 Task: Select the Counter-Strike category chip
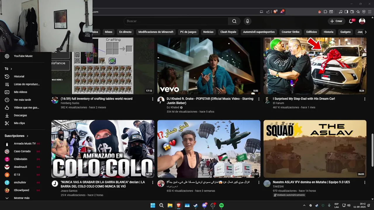tap(290, 32)
